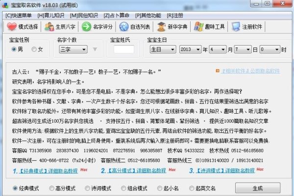The image size is (294, 196).
Task: Choose 经典模式 radio option
Action: click(x=15, y=188)
